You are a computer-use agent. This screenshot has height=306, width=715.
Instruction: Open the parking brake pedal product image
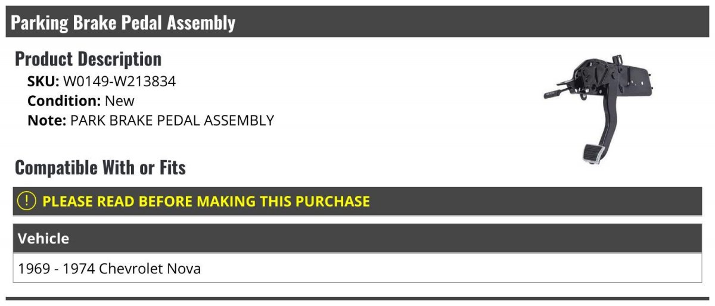[x=599, y=109]
